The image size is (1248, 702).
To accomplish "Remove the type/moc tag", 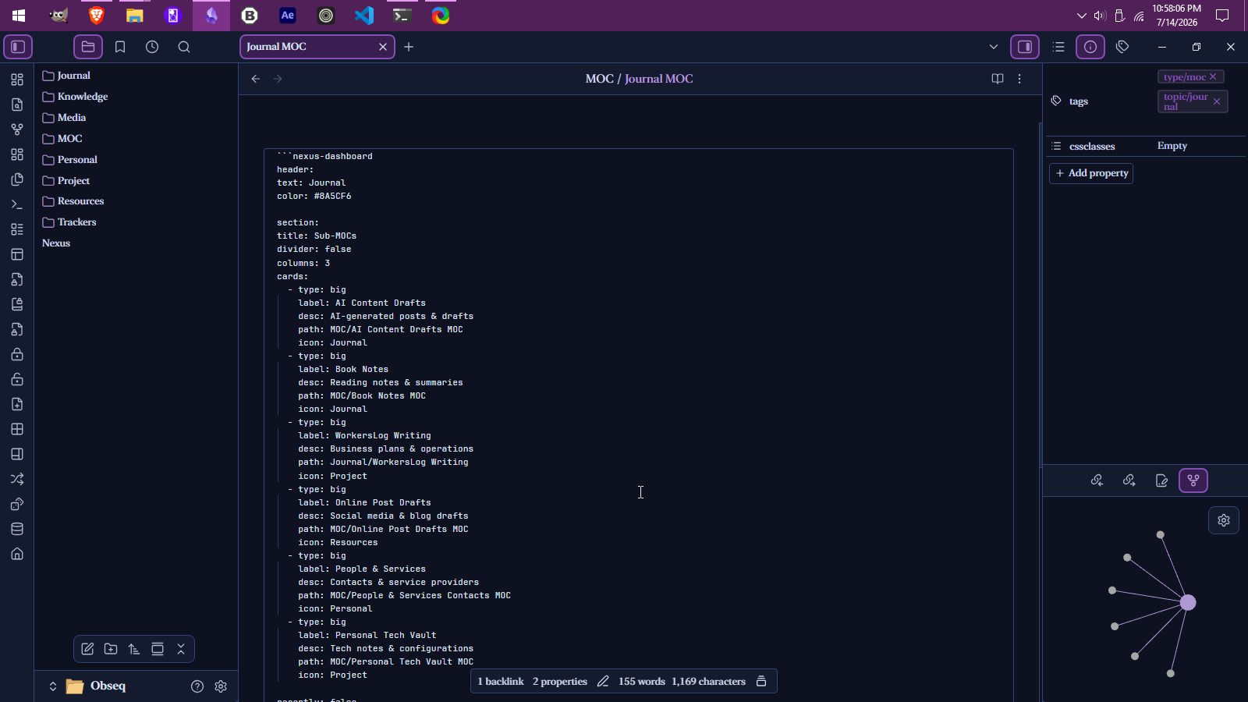I will tap(1213, 76).
